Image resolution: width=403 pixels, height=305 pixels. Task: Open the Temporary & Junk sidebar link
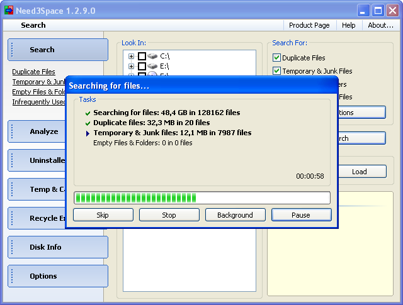[38, 82]
